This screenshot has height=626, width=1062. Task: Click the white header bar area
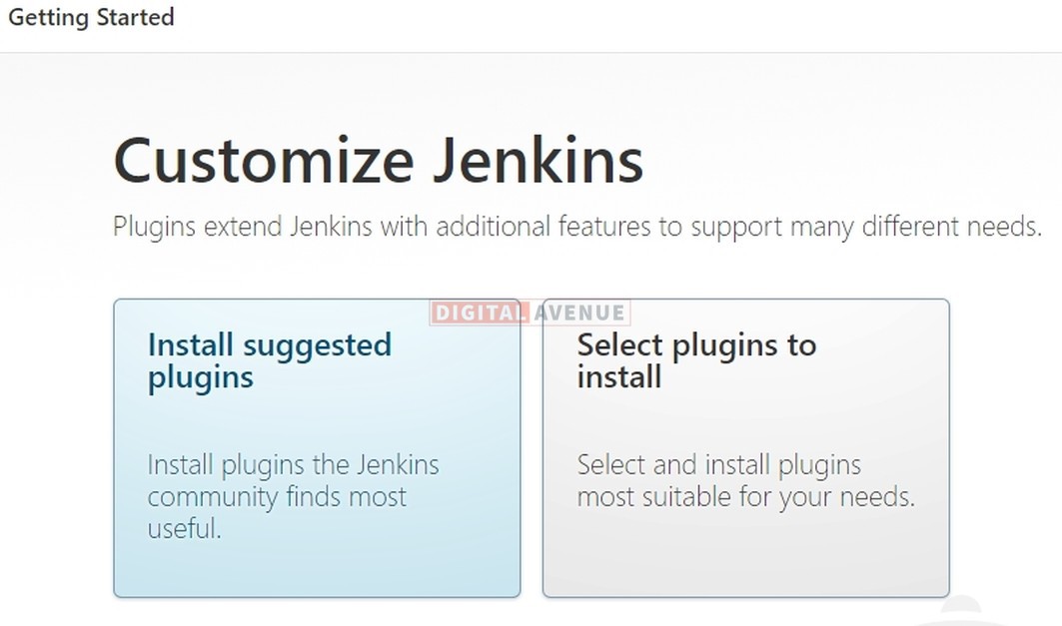(x=500, y=17)
